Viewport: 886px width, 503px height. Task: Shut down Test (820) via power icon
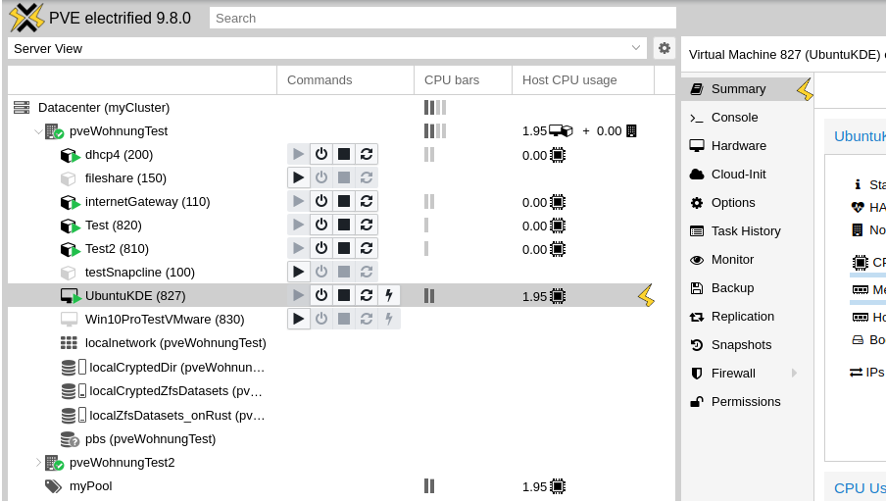click(x=320, y=225)
